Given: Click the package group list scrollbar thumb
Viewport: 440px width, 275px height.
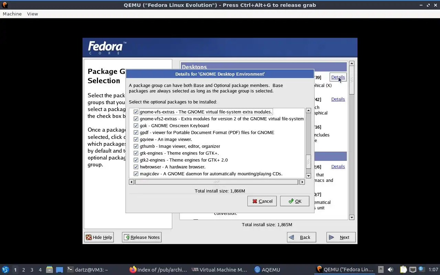Looking at the screenshot, I should [x=352, y=80].
